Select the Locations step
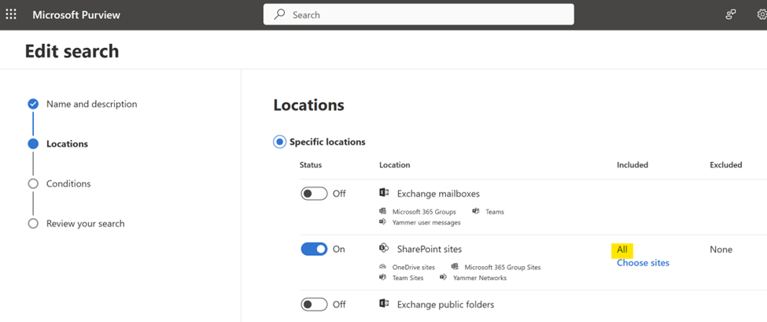Viewport: 767px width, 322px height. point(67,144)
